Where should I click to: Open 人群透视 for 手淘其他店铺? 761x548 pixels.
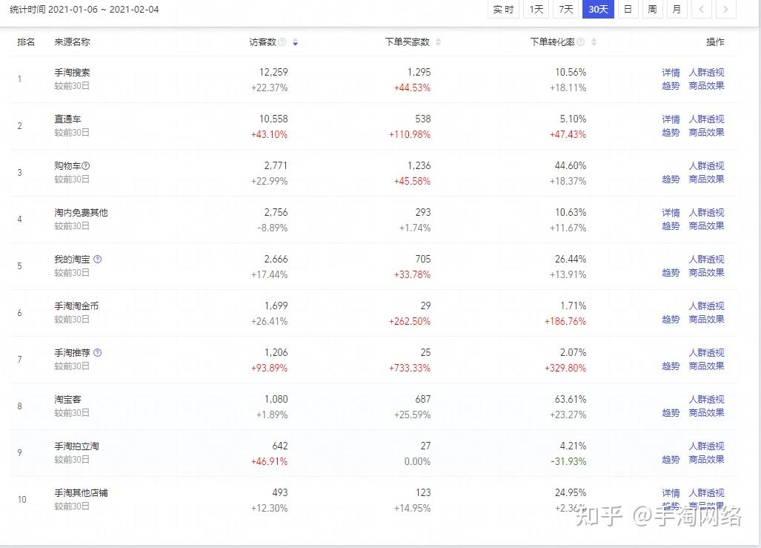click(x=706, y=492)
